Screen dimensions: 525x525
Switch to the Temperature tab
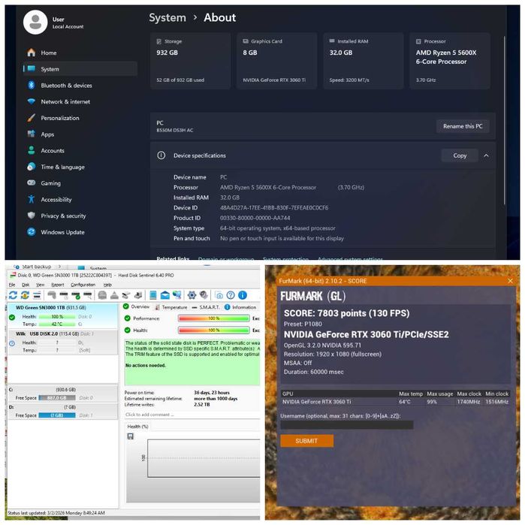(x=170, y=307)
